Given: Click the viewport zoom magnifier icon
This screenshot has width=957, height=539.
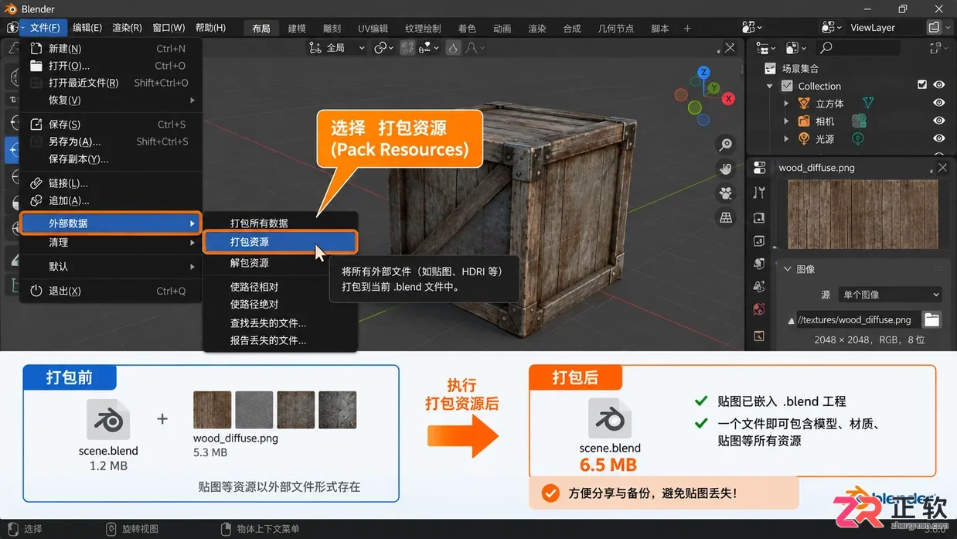Looking at the screenshot, I should click(x=726, y=145).
